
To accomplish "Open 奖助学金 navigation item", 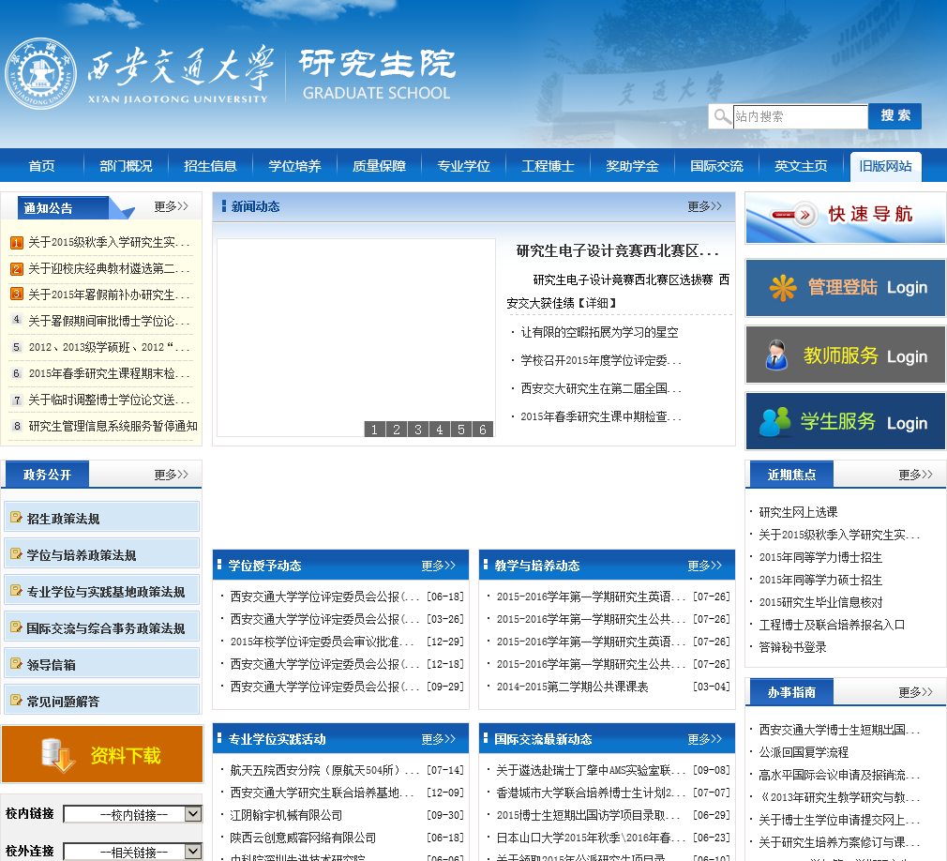I will [632, 166].
